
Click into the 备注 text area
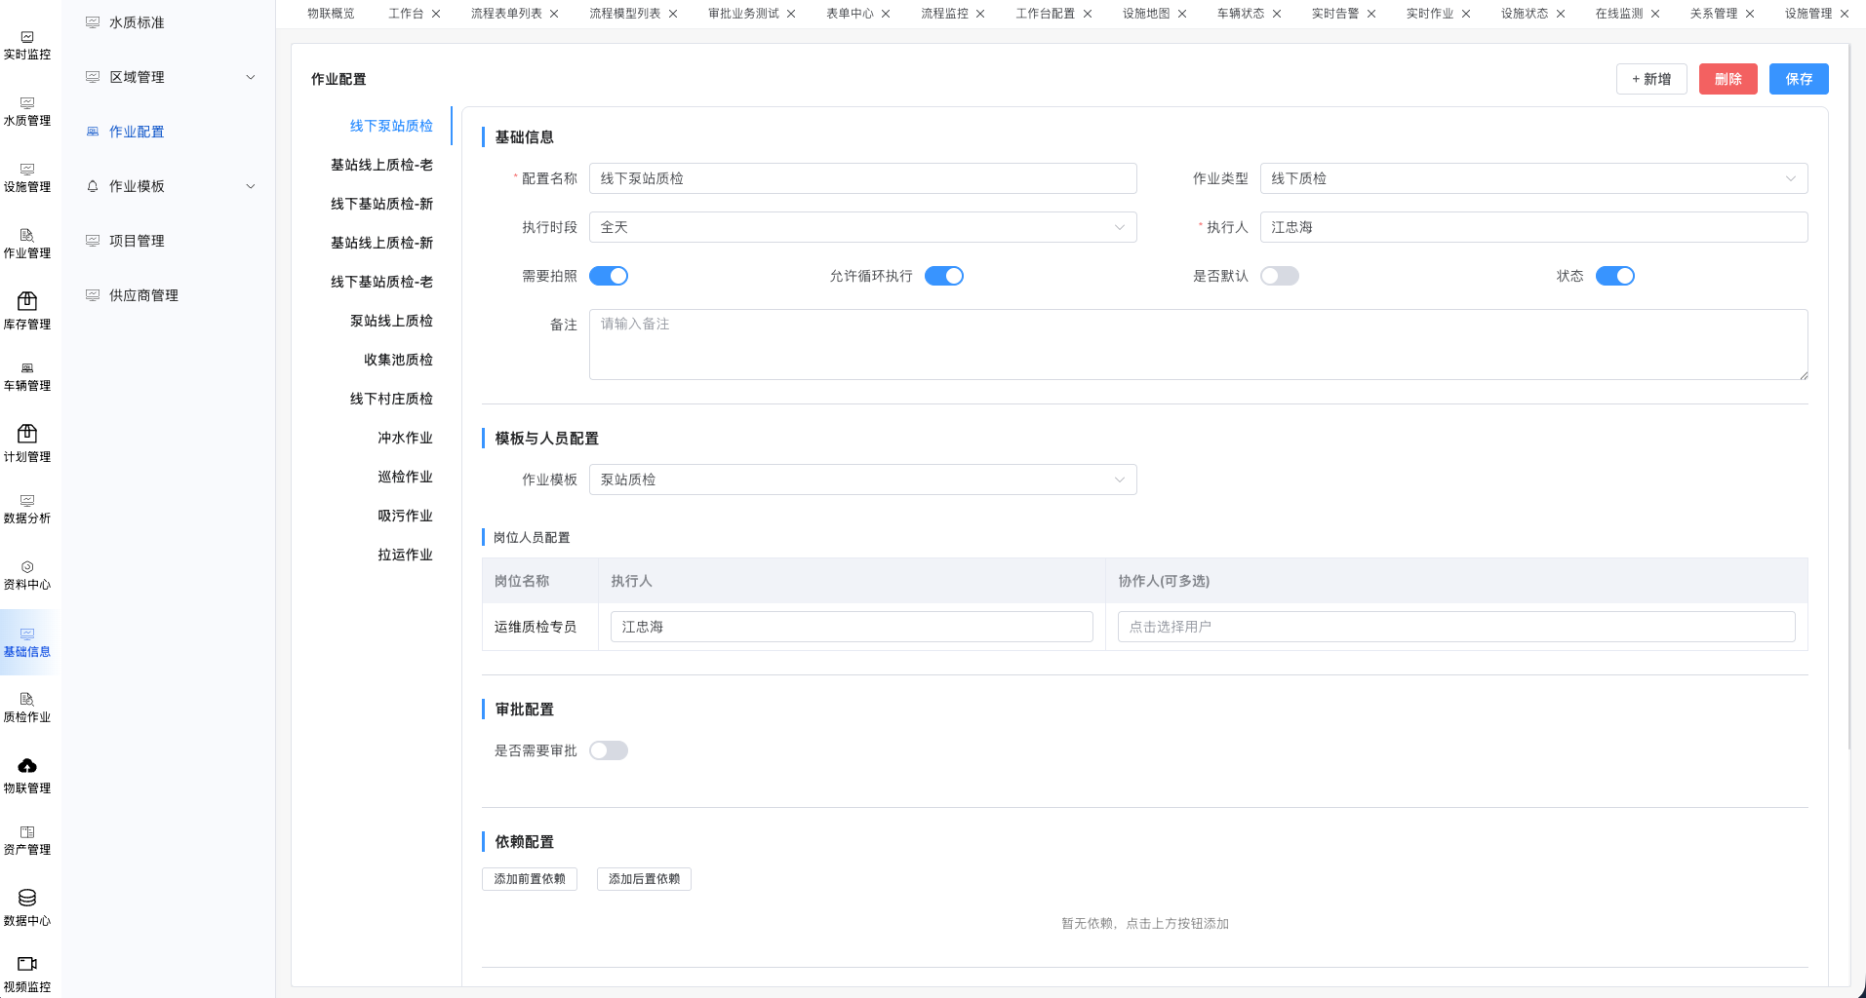pos(1197,344)
